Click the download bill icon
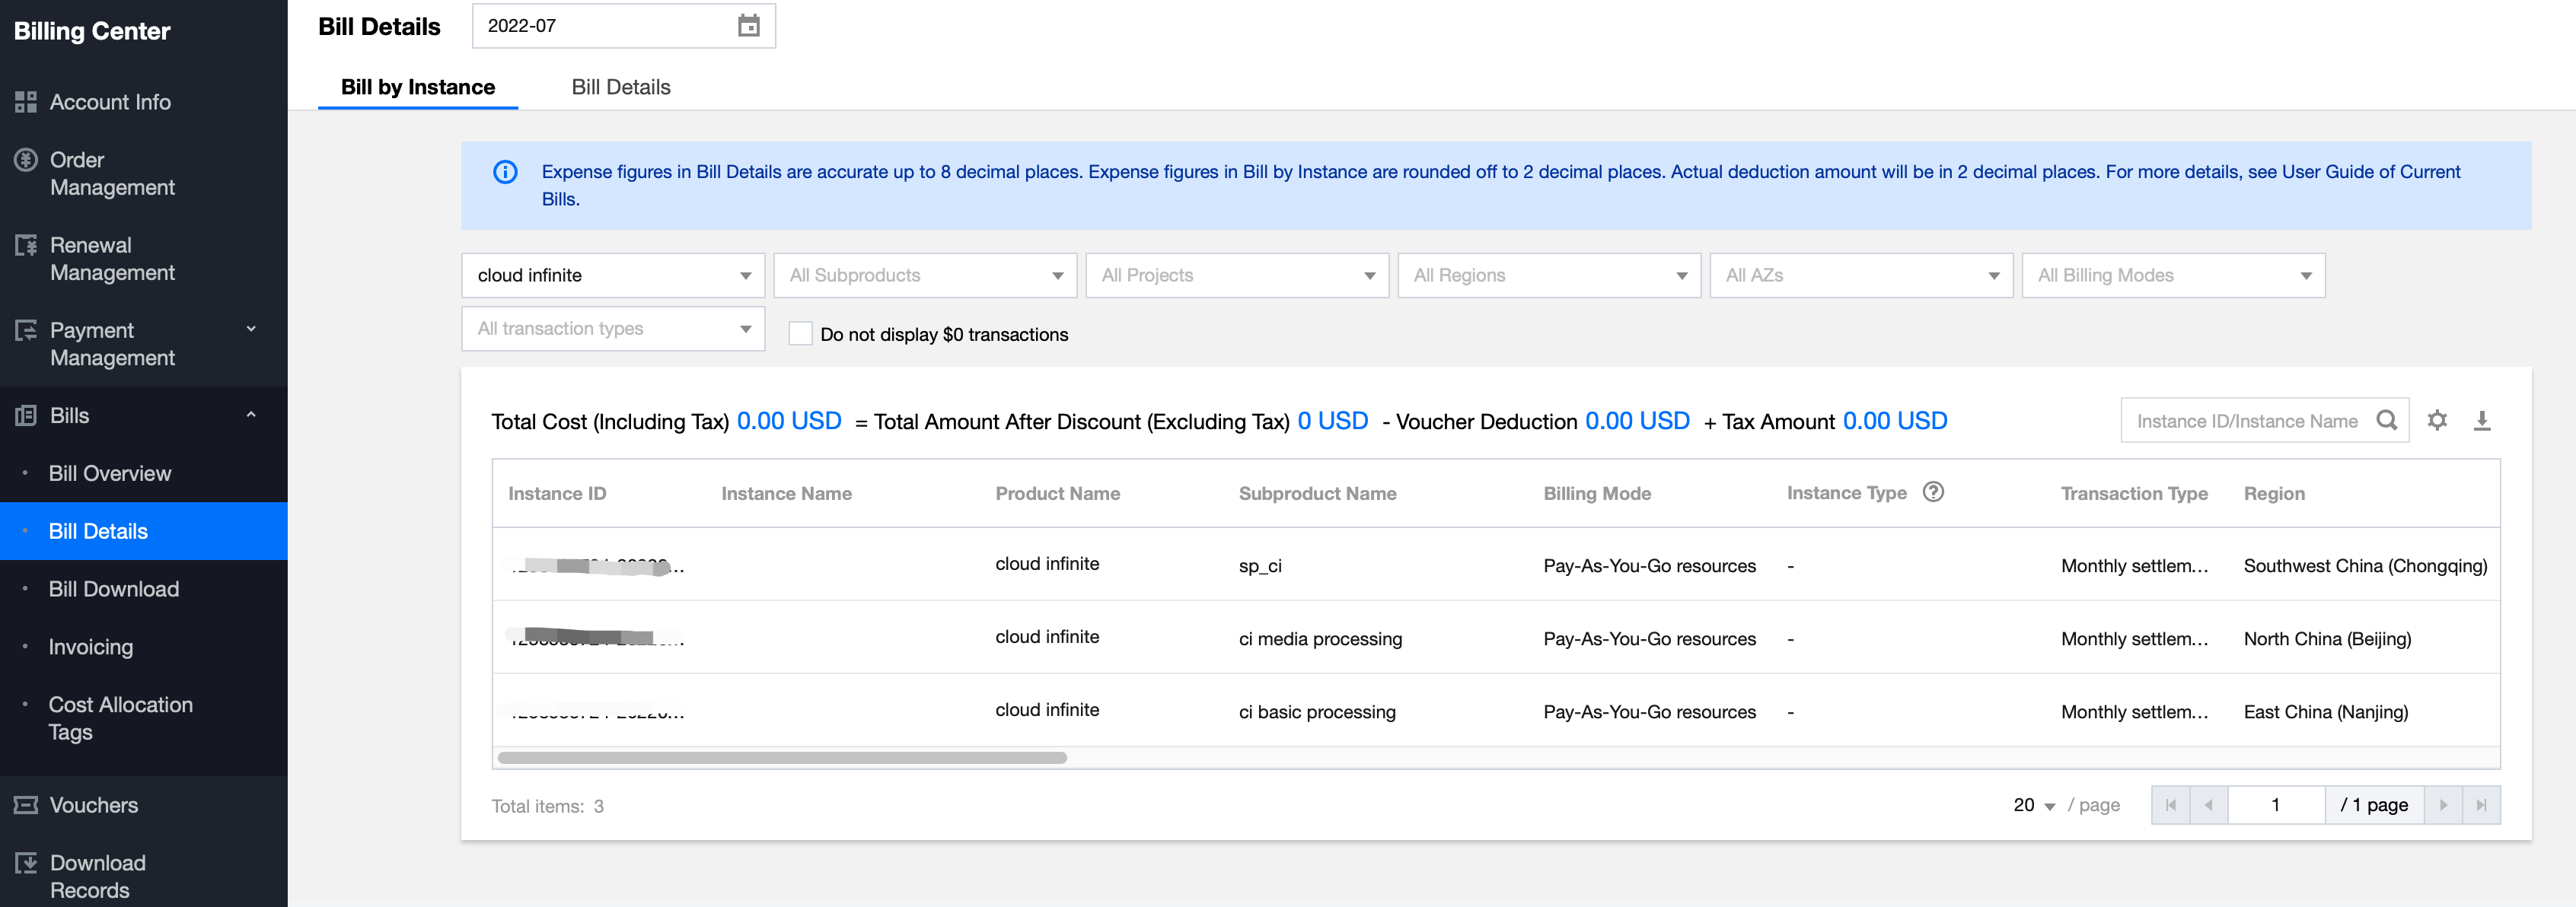The image size is (2576, 907). click(x=2481, y=421)
